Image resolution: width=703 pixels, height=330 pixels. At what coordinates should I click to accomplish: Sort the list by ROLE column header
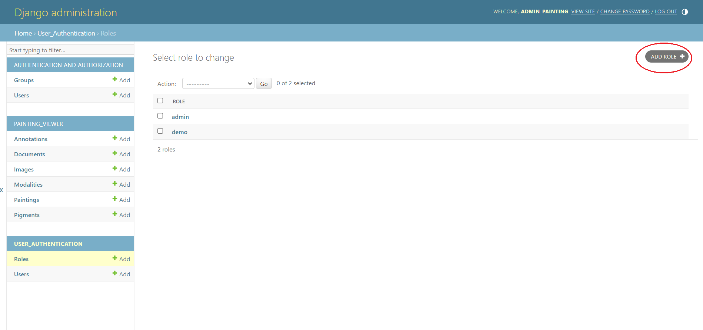179,101
